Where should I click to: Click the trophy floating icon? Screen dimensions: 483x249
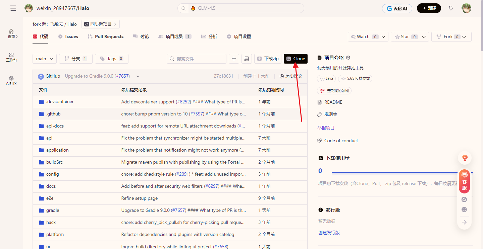[x=465, y=158]
